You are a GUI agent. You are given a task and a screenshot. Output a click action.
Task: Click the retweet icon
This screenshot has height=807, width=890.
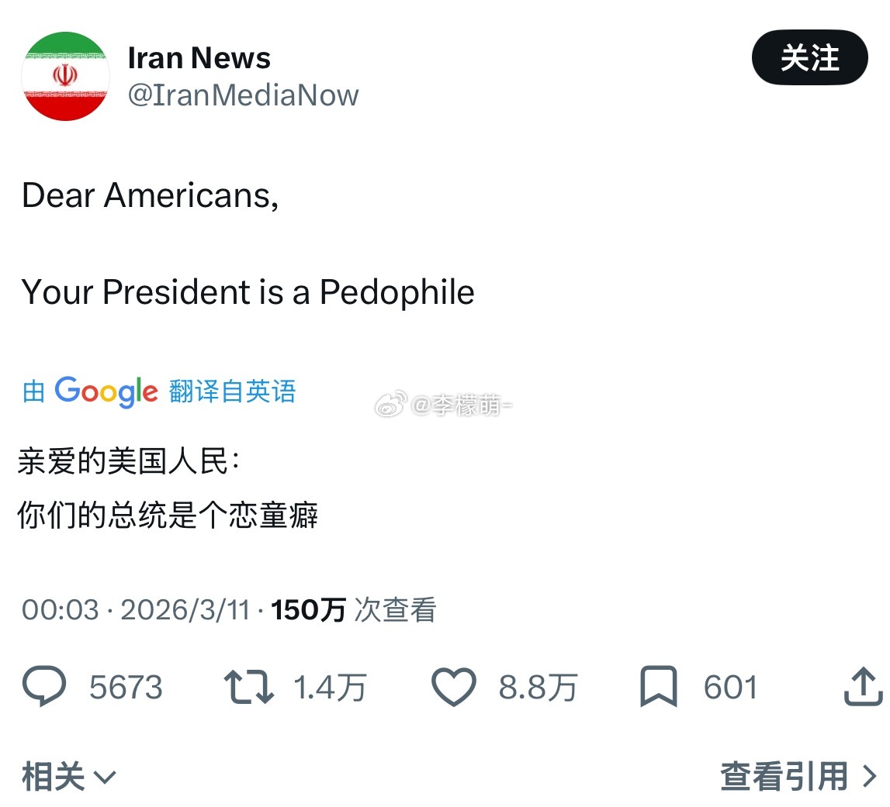[x=249, y=685]
